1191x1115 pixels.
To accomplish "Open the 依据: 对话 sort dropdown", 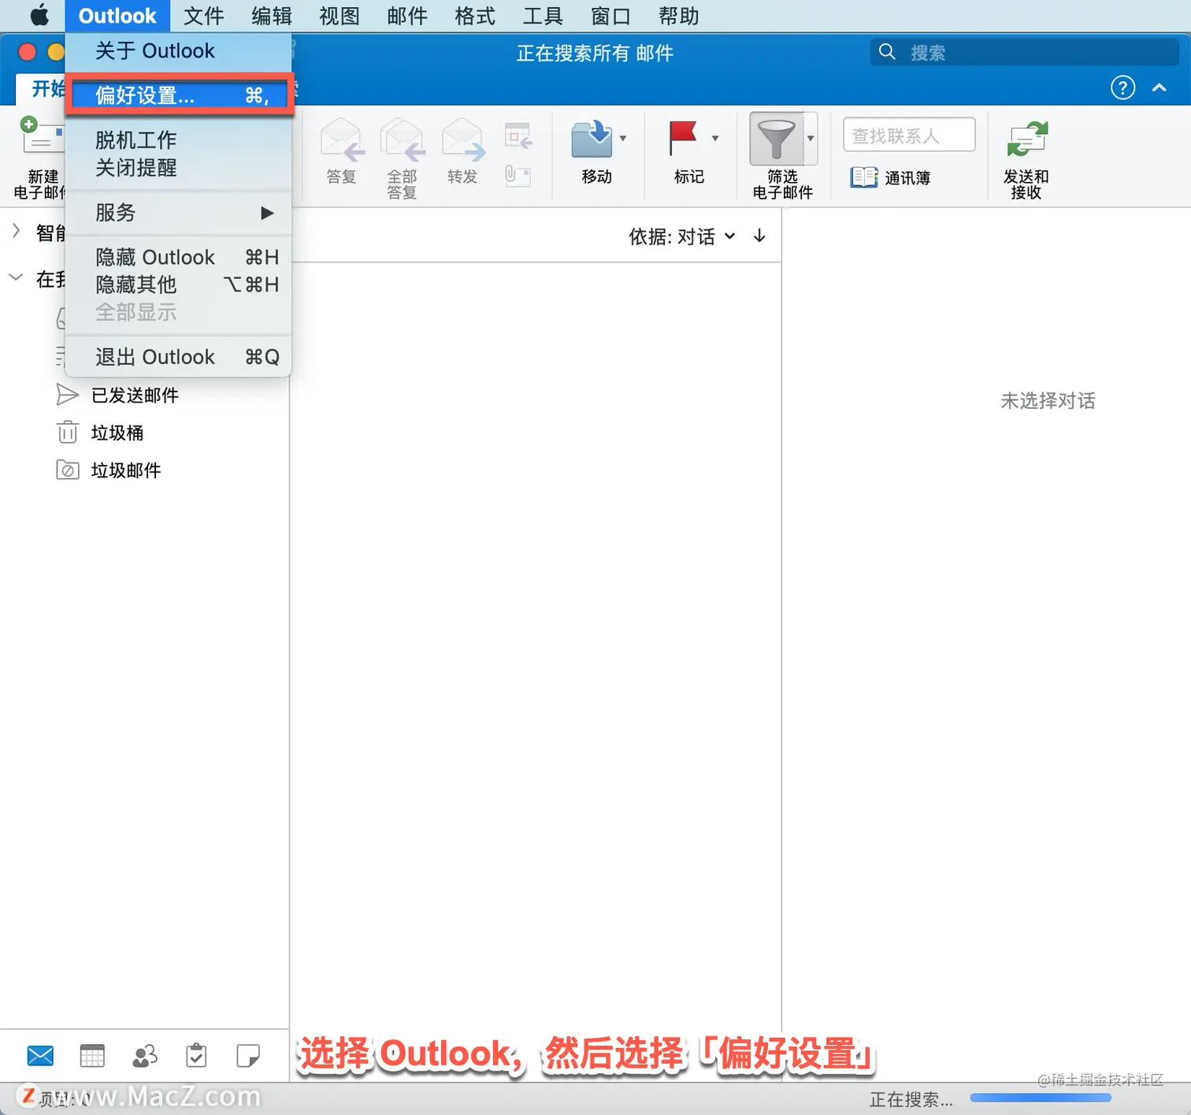I will [x=681, y=236].
